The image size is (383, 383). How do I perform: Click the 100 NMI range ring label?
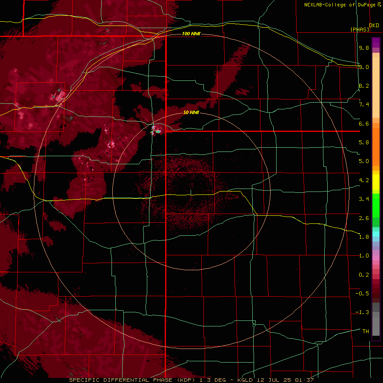click(x=191, y=34)
